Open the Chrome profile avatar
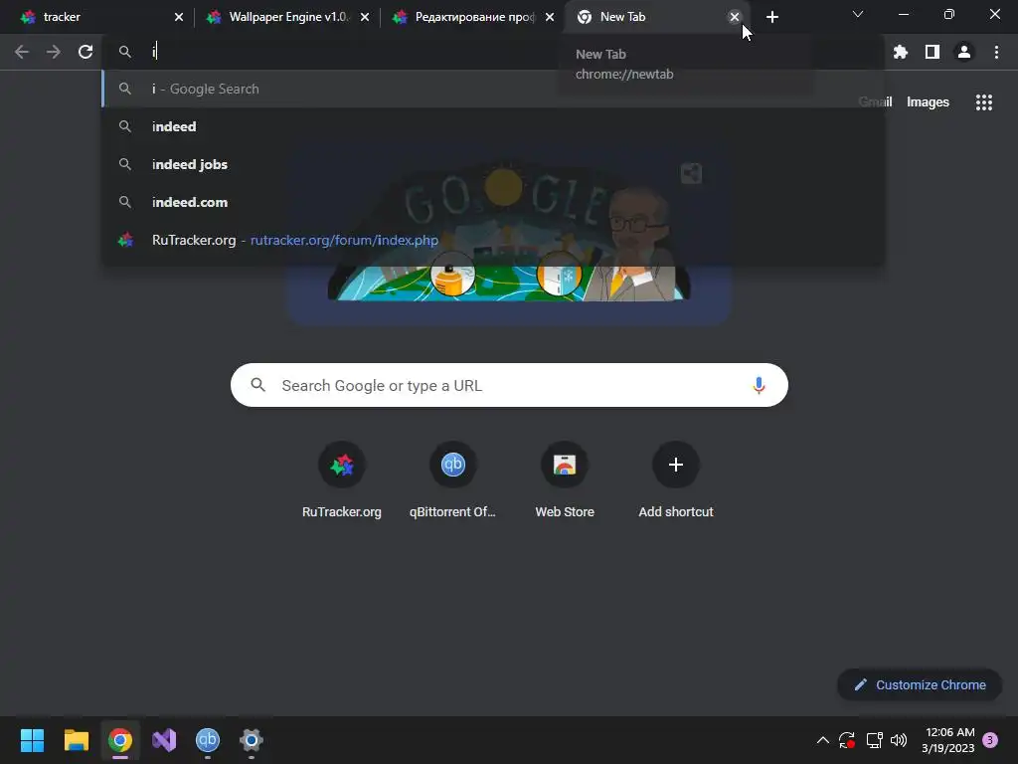1018x764 pixels. point(964,52)
